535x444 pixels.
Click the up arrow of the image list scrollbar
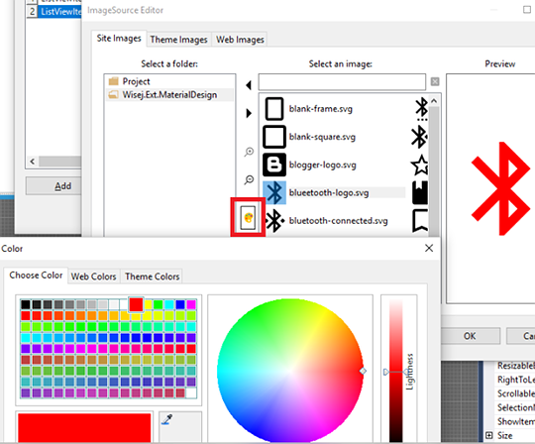pyautogui.click(x=434, y=101)
